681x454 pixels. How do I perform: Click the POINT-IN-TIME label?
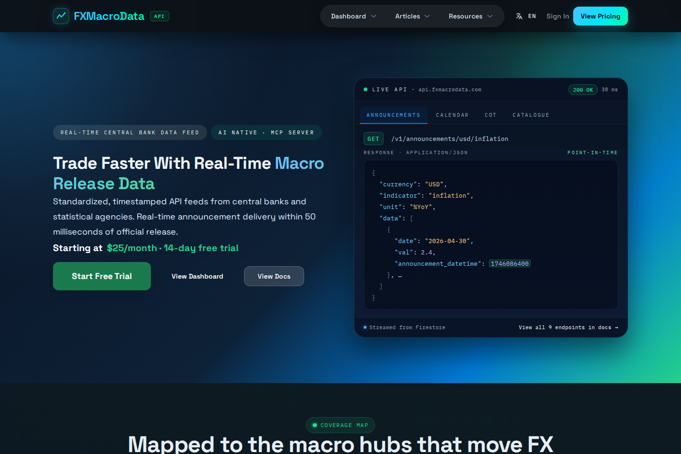tap(593, 153)
